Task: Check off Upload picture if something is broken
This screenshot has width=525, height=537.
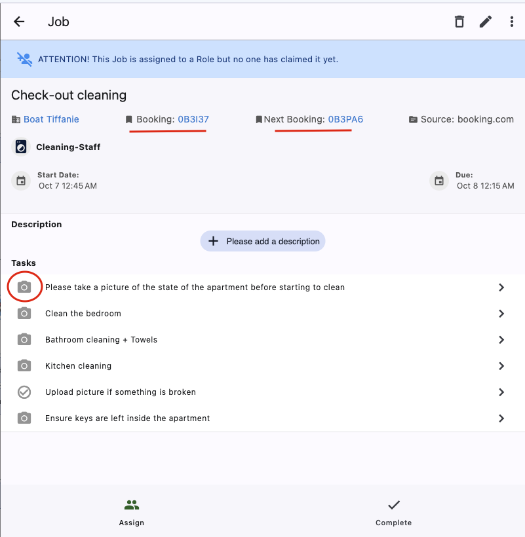Action: click(24, 392)
